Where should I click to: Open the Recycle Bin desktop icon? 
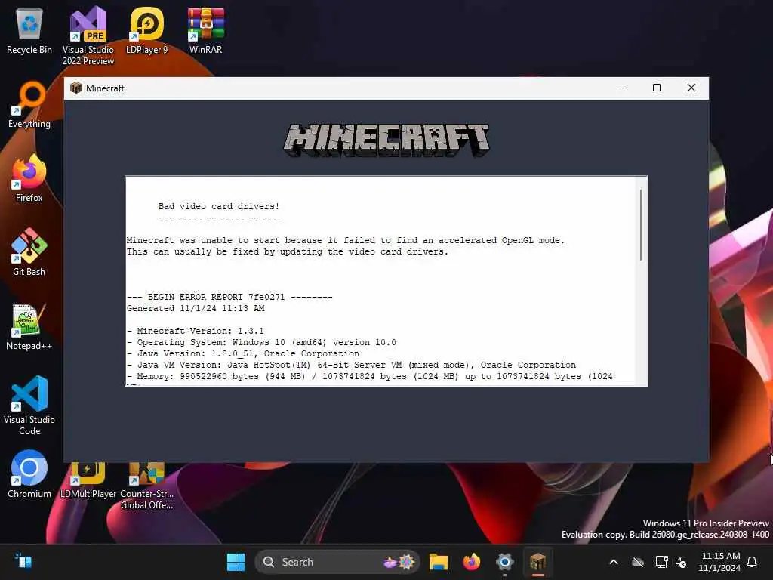coord(29,30)
